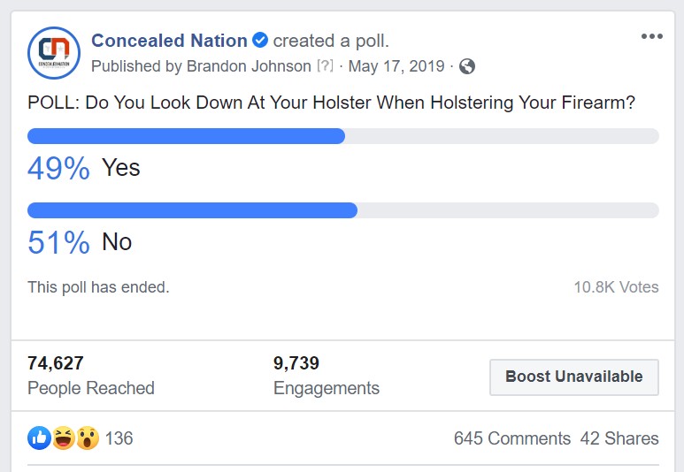Viewport: 684px width, 472px height.
Task: Click the public globe audience icon
Action: click(467, 66)
